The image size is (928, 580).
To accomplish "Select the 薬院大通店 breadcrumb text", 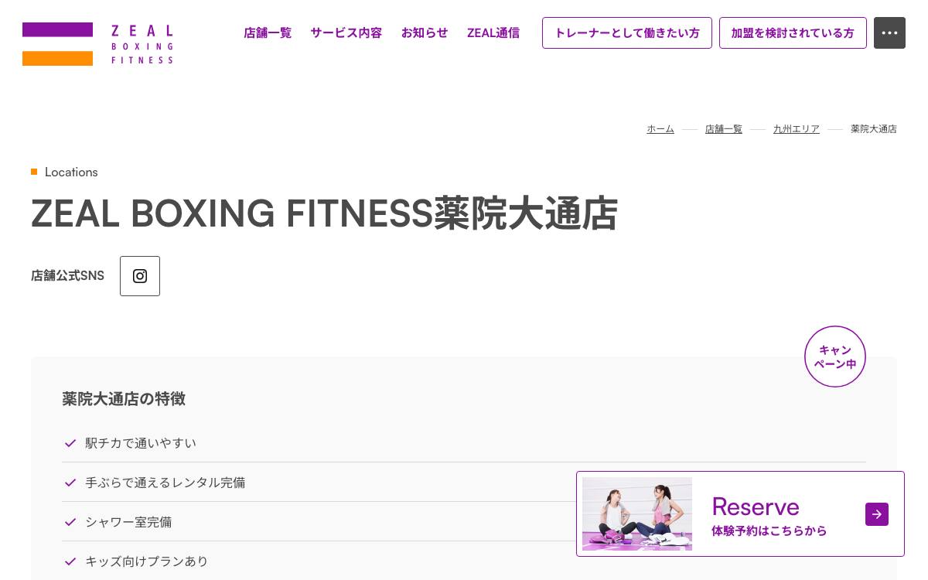I will point(874,129).
